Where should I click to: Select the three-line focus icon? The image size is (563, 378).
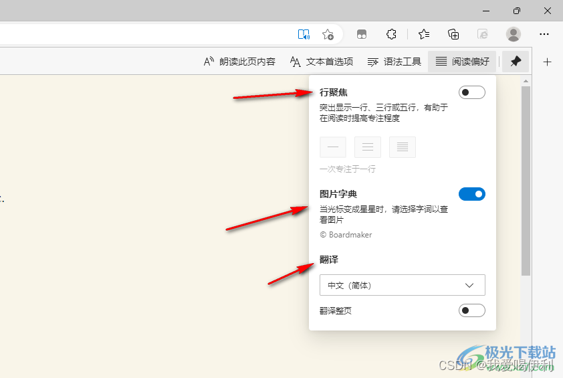click(368, 147)
